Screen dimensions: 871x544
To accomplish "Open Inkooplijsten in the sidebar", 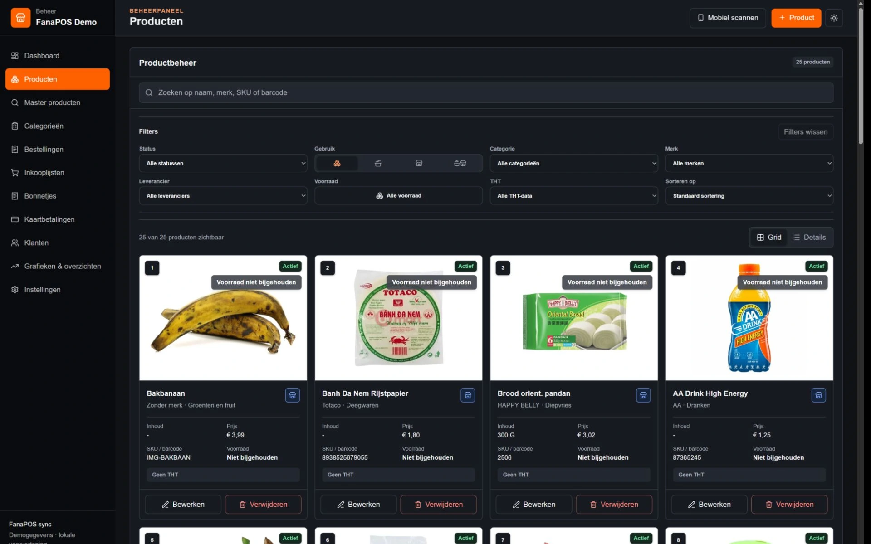I will [58, 173].
